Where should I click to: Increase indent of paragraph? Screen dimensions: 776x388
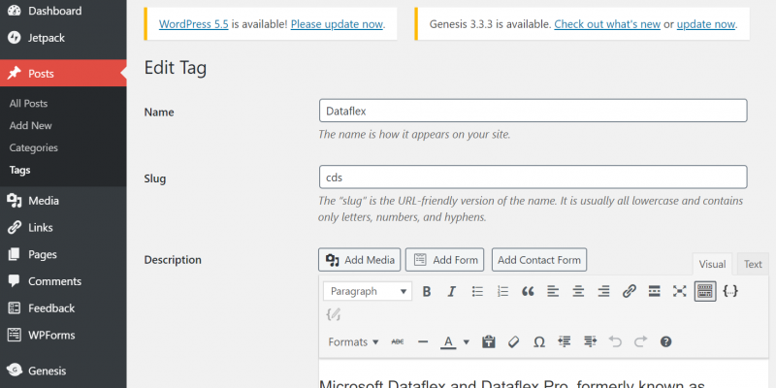[x=590, y=342]
